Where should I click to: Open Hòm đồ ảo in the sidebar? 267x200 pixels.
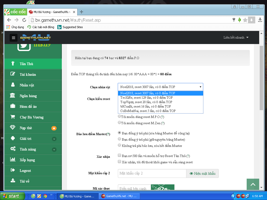click(33, 107)
